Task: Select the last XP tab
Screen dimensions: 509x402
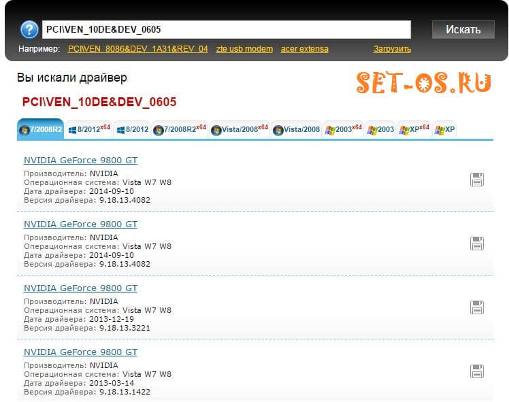Action: 445,129
